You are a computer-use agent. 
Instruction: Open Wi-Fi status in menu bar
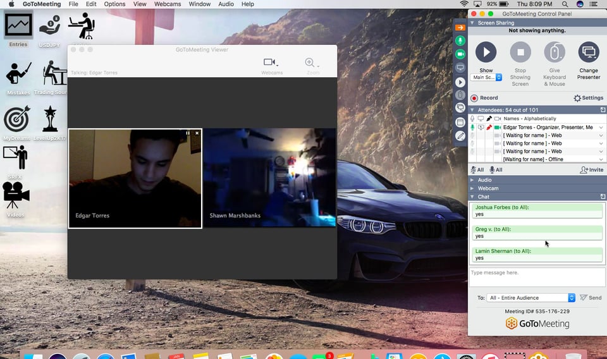(463, 4)
